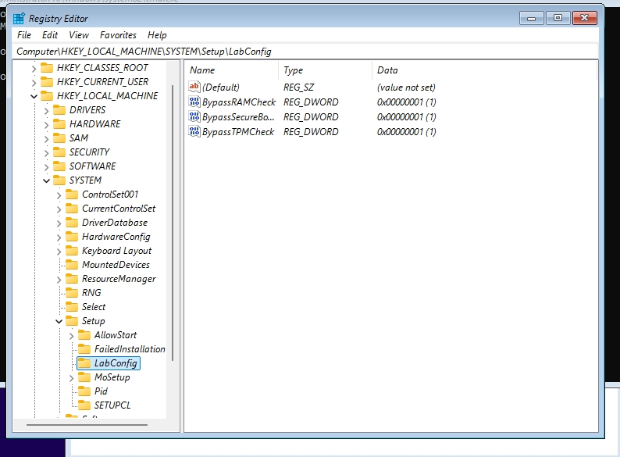
Task: Click the HKEY_LOCAL_MACHINE folder icon
Action: (47, 96)
